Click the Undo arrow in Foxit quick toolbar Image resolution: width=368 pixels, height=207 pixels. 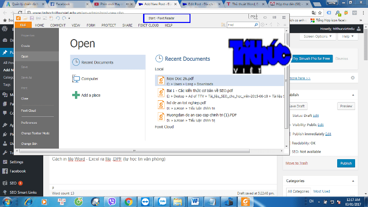point(57,18)
